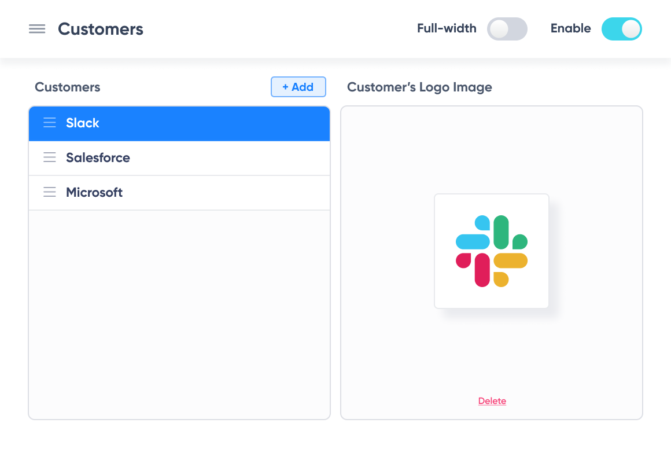Click the drag handle next to Salesforce
The width and height of the screenshot is (671, 463).
tap(50, 157)
